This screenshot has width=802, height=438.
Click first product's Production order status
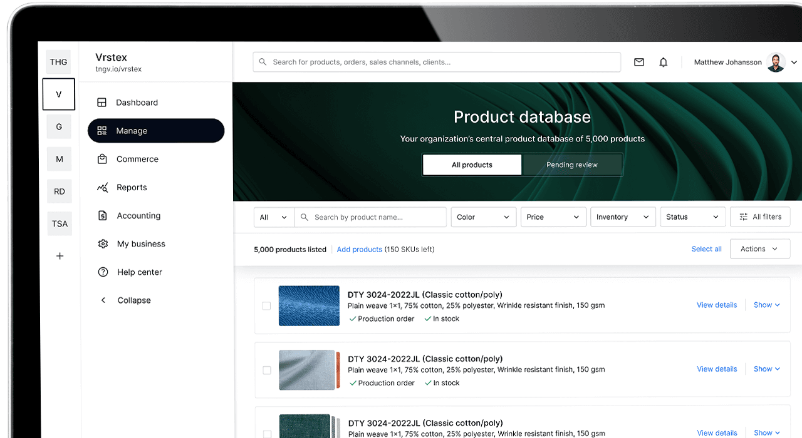tap(382, 319)
